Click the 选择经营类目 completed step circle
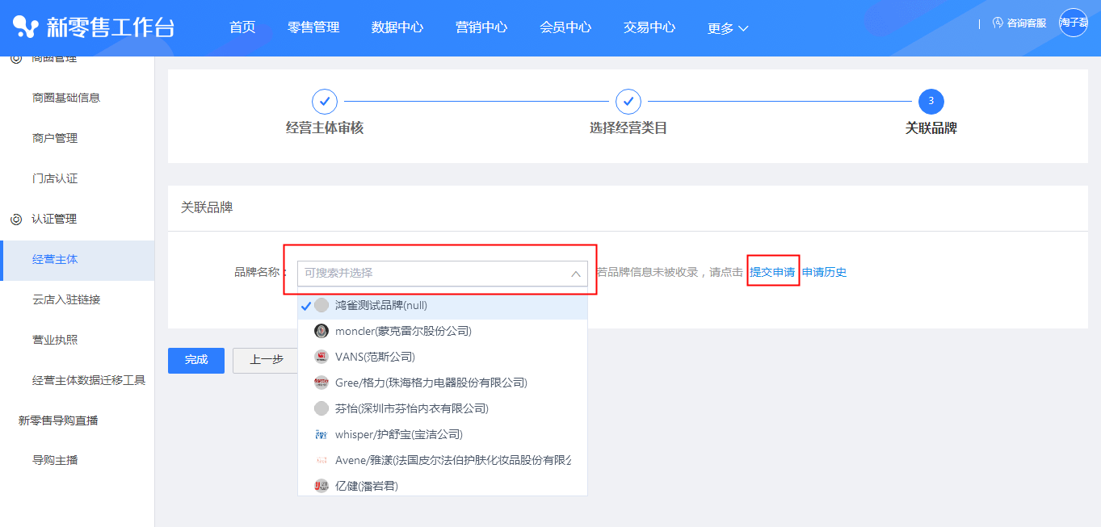This screenshot has width=1101, height=527. coord(628,102)
